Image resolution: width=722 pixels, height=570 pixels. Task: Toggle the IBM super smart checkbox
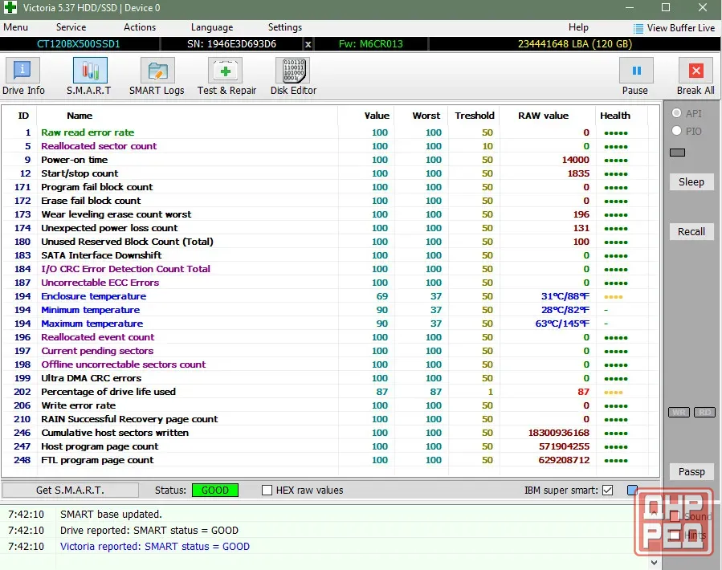pos(608,491)
